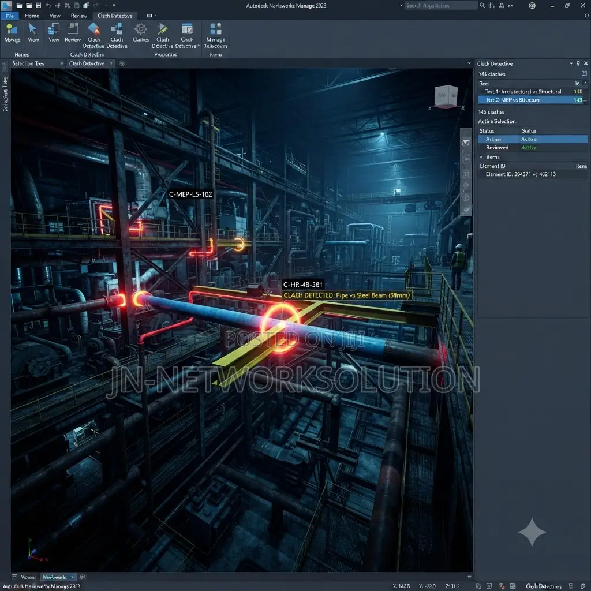591x591 pixels.
Task: Click the Undo arrow in quick access toolbar
Action: click(x=48, y=5)
